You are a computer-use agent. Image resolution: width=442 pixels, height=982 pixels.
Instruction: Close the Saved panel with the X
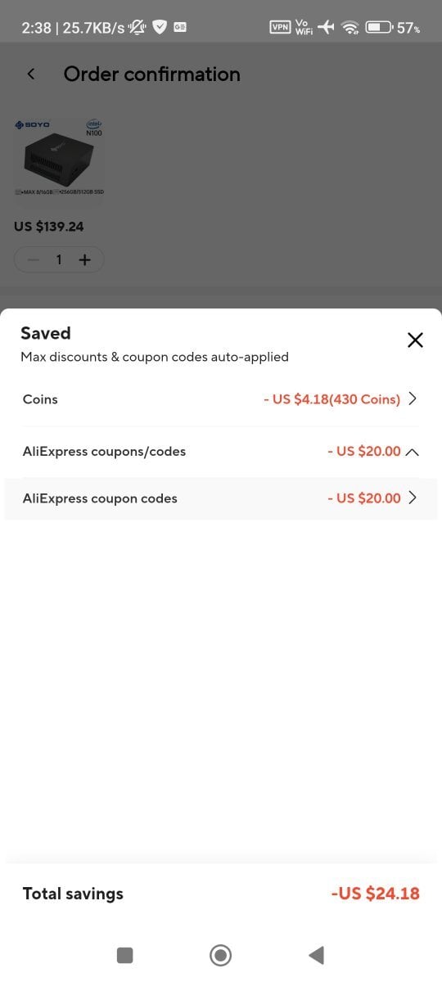click(x=415, y=340)
